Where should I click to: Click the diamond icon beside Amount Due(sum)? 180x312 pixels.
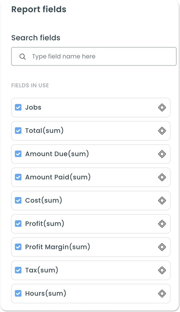[x=162, y=154]
